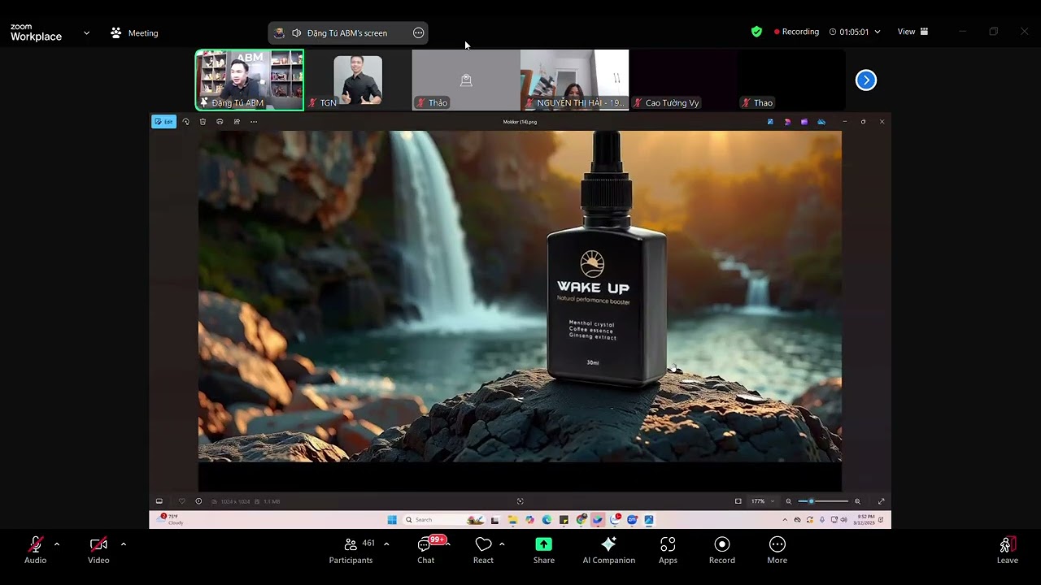Click the Mokker (14).png window title
The image size is (1041, 585).
(520, 122)
